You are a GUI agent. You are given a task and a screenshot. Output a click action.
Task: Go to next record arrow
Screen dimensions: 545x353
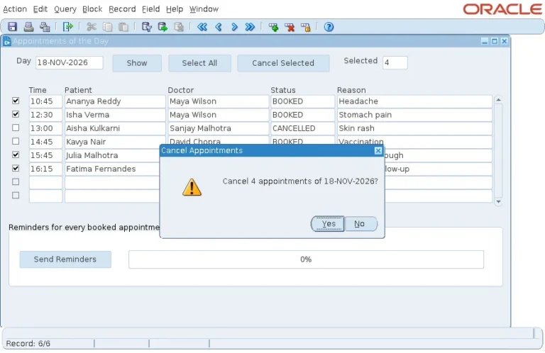tap(234, 27)
